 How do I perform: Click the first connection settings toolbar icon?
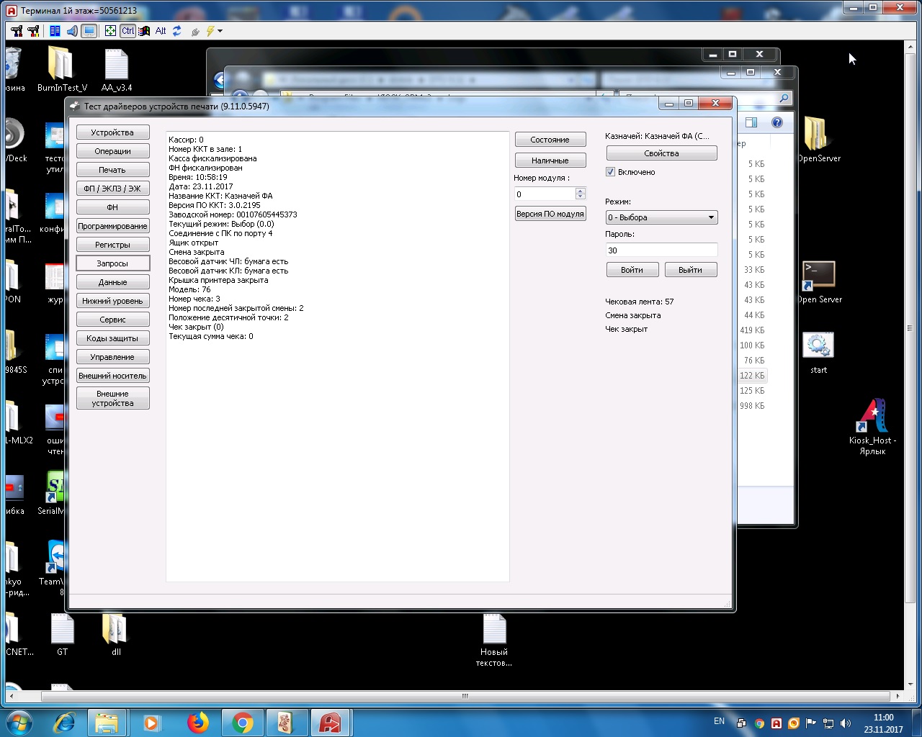17,31
